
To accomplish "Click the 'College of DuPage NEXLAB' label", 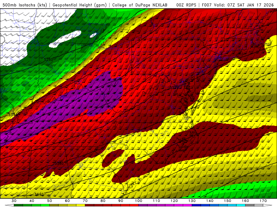I will click(140, 5).
